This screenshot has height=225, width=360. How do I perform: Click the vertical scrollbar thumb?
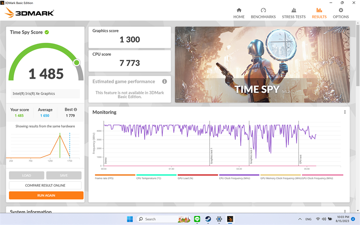pos(358,55)
